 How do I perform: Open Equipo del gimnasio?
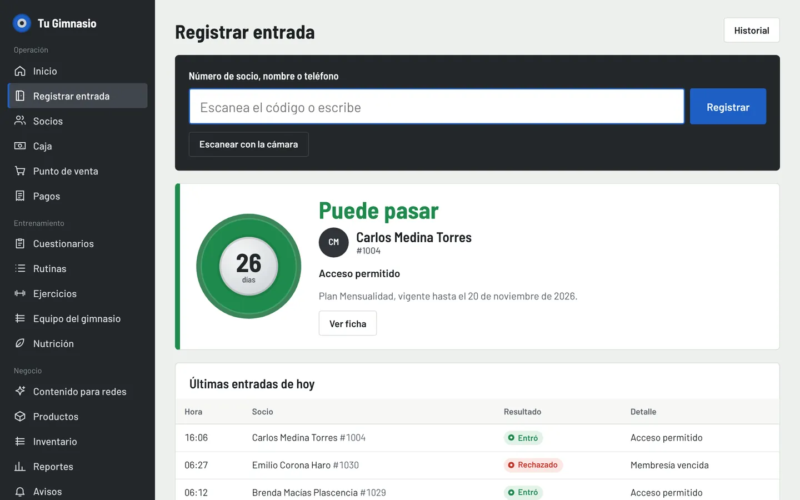[x=78, y=319]
